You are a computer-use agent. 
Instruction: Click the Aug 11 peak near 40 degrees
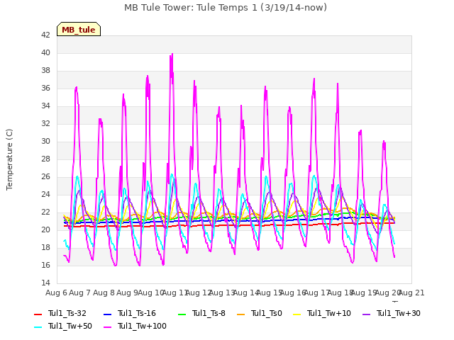(172, 55)
